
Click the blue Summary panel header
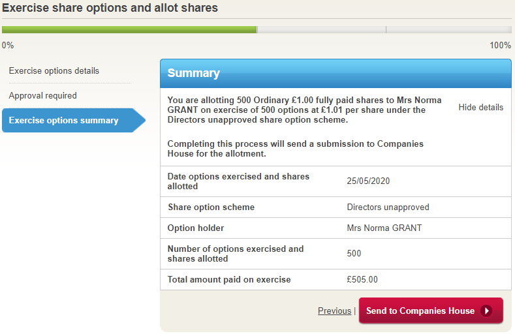coord(336,73)
